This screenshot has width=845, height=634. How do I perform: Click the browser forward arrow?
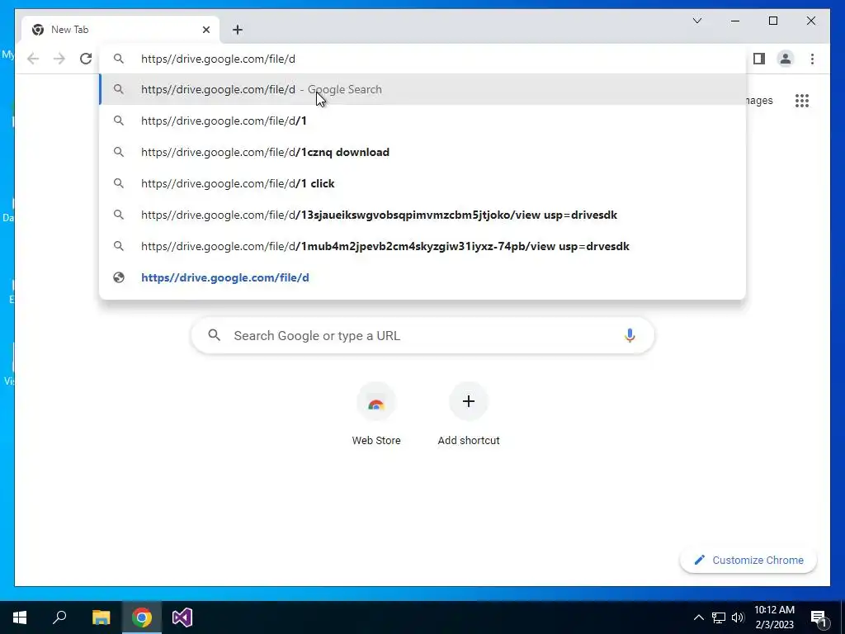59,59
